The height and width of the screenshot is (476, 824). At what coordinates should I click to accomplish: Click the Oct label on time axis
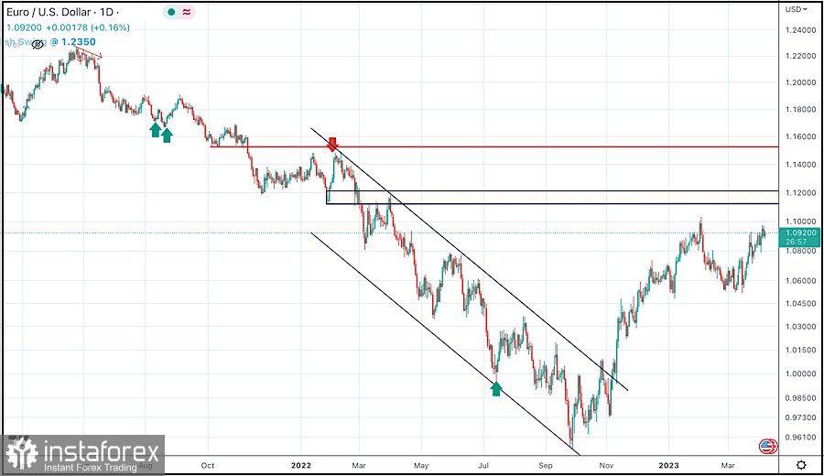pos(208,466)
